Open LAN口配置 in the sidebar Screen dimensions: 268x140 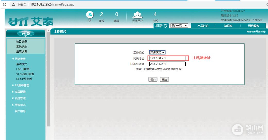[x=23, y=69]
